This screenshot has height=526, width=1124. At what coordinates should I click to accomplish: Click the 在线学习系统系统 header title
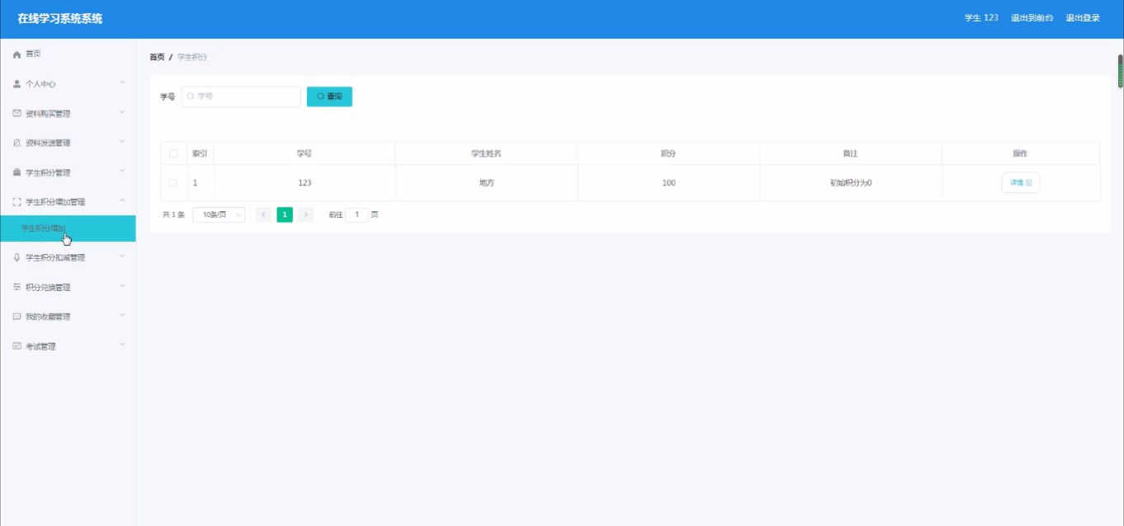60,18
